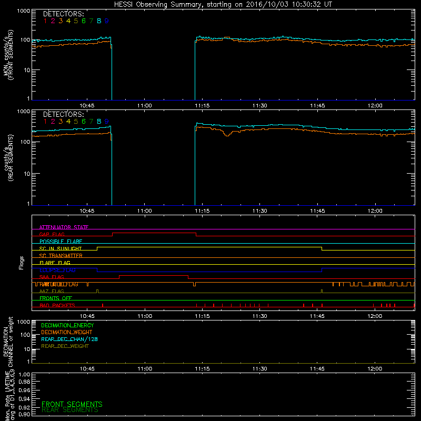The image size is (421, 421).
Task: Click the GAP FLAG label
Action: (x=52, y=234)
